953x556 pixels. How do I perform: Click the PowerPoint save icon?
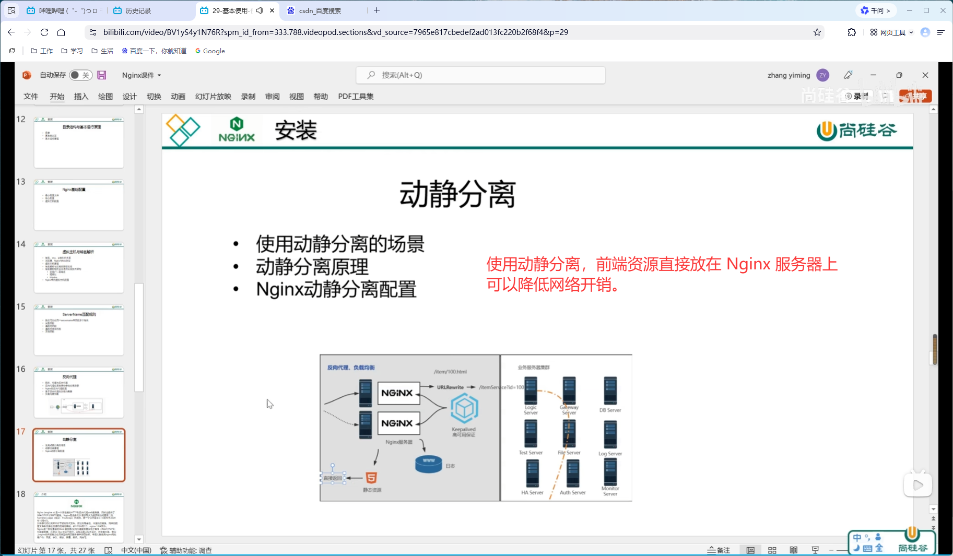tap(102, 75)
